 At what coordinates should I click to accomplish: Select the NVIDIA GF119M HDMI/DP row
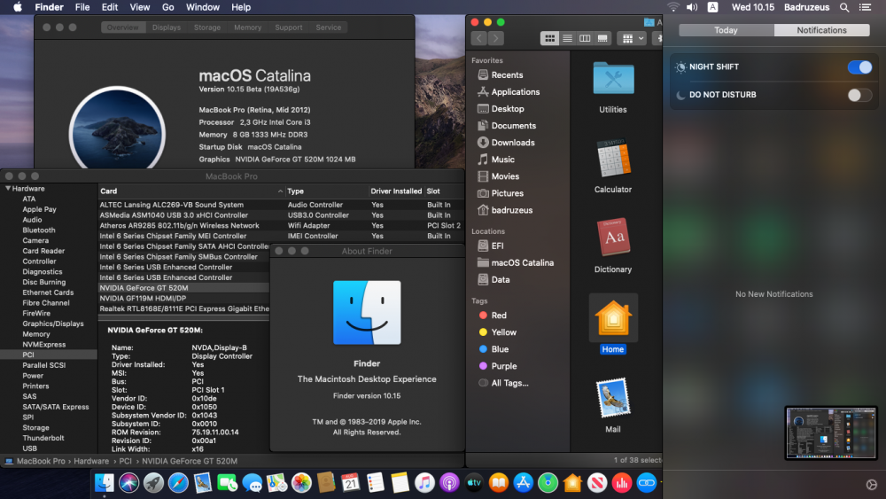[x=183, y=299]
